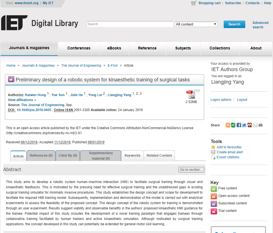Click author link Kaiwen Hong
This screenshot has height=233, width=273.
35,95
